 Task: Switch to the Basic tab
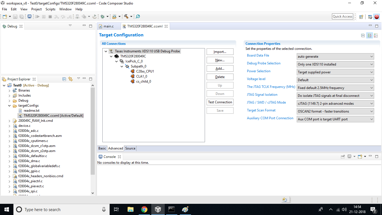[x=102, y=148]
